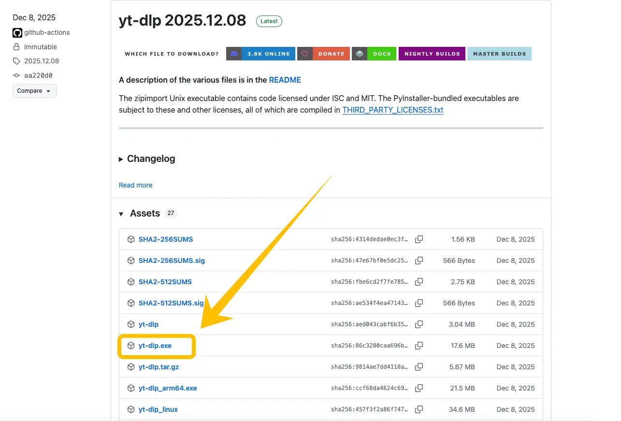Download the yt-dlp.exe file

click(155, 346)
